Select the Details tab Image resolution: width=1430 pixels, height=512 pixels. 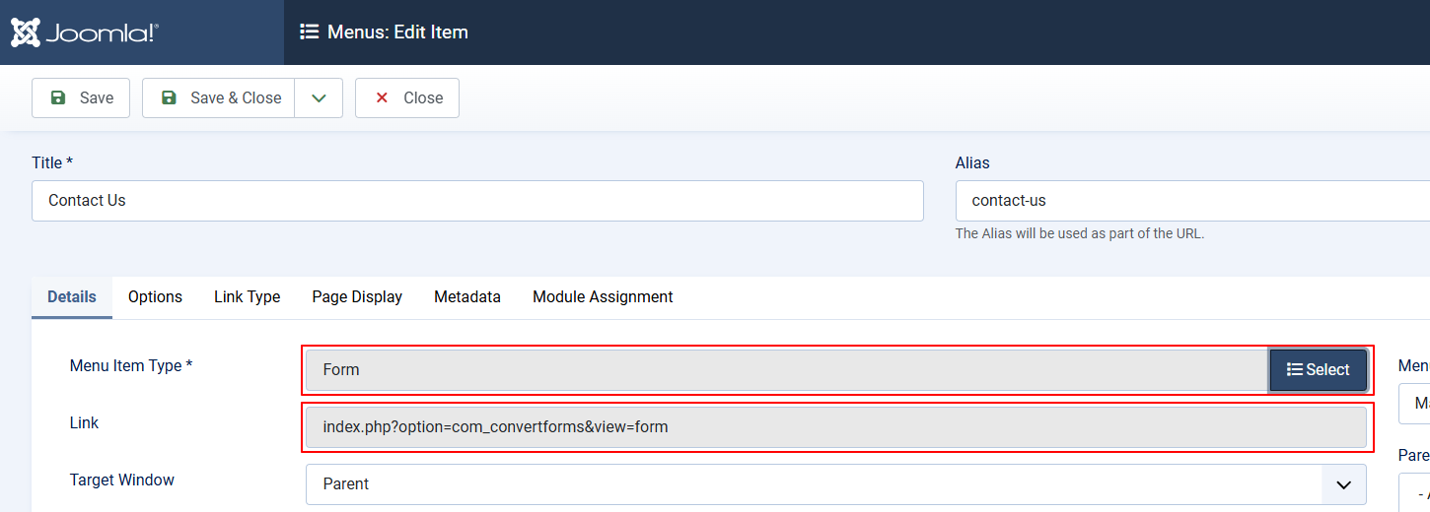tap(72, 297)
